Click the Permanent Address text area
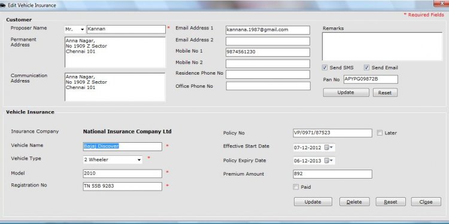Viewport: 449px width, 224px height. point(115,52)
